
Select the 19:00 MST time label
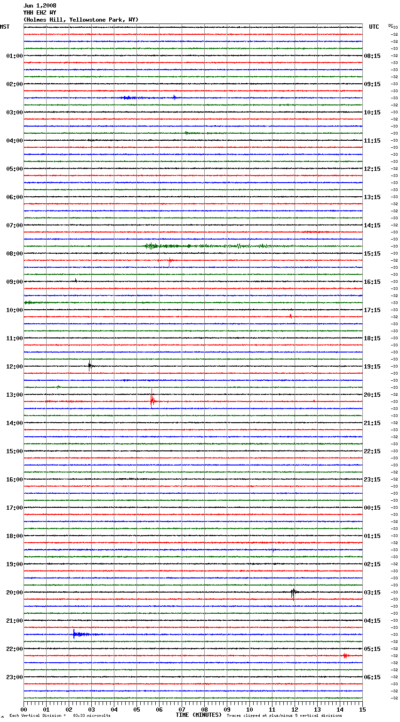click(15, 564)
